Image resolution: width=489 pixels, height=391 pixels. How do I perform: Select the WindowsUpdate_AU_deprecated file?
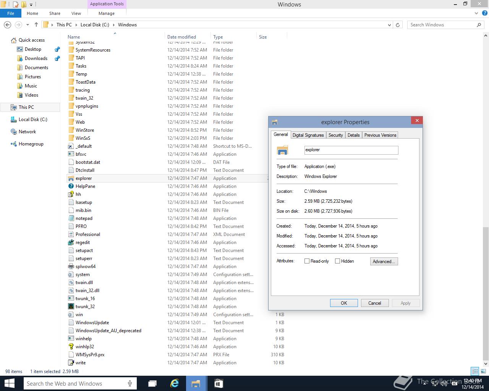pos(108,331)
